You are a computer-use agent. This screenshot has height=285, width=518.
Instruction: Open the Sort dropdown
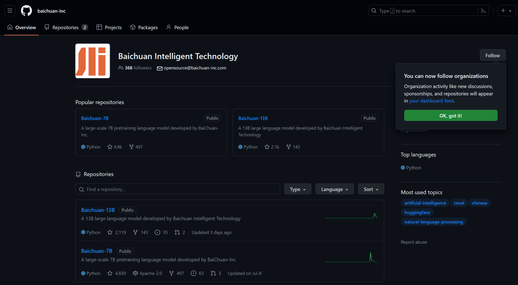371,189
